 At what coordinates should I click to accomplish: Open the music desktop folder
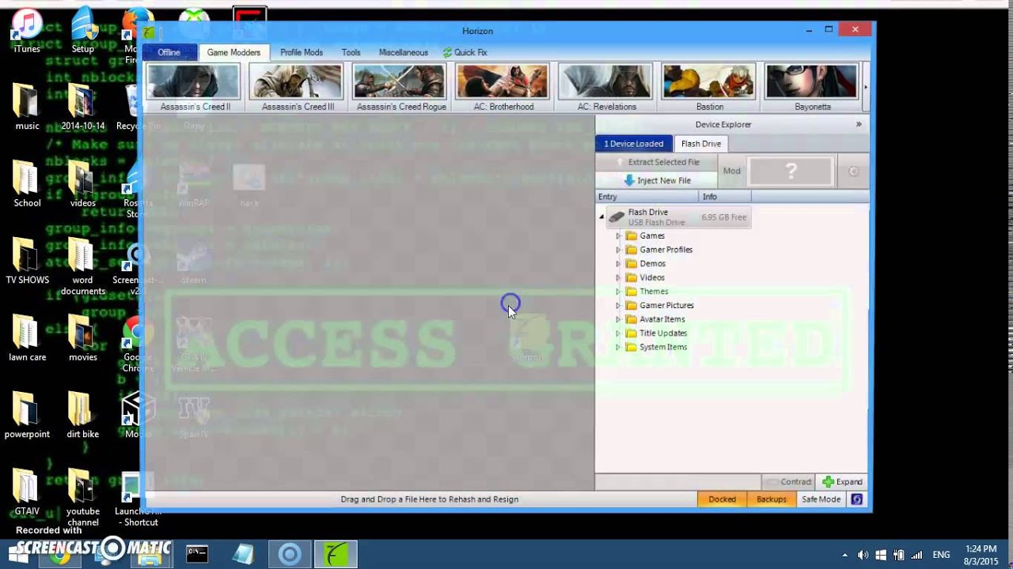tap(27, 107)
